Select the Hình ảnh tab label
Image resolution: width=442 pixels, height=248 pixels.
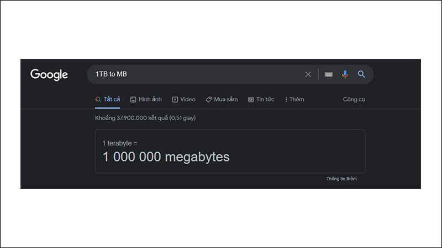click(150, 100)
